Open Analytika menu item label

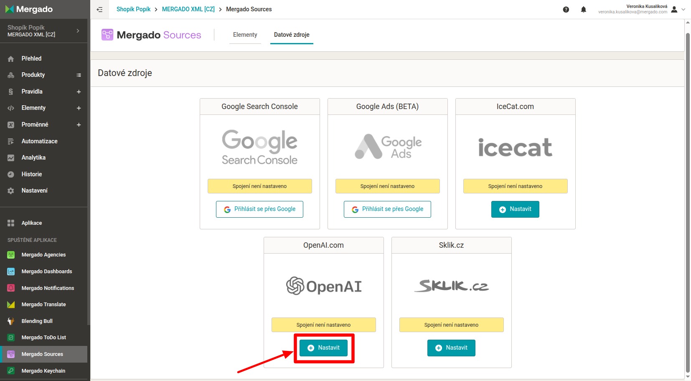click(x=33, y=157)
